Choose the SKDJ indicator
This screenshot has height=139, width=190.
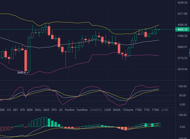coord(38,110)
